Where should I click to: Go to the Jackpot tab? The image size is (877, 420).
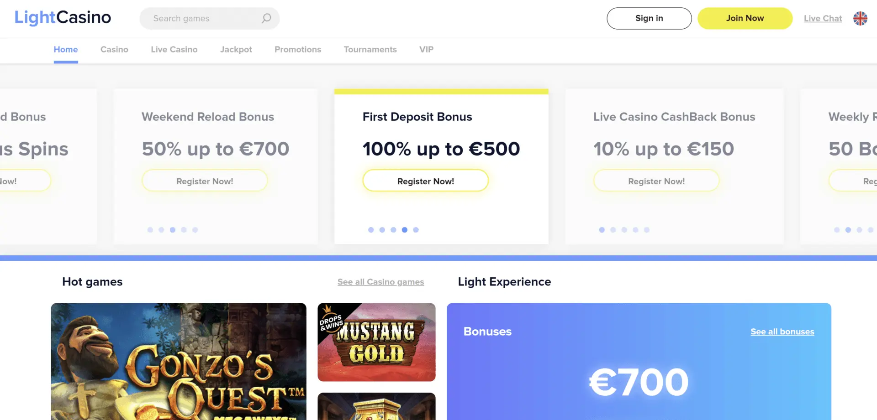236,49
